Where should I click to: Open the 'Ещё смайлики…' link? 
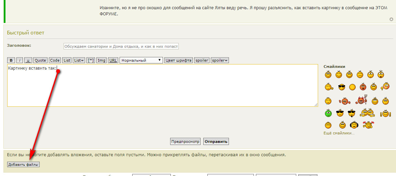click(x=339, y=133)
